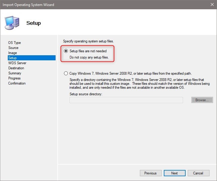Select the Destination step

16,68
